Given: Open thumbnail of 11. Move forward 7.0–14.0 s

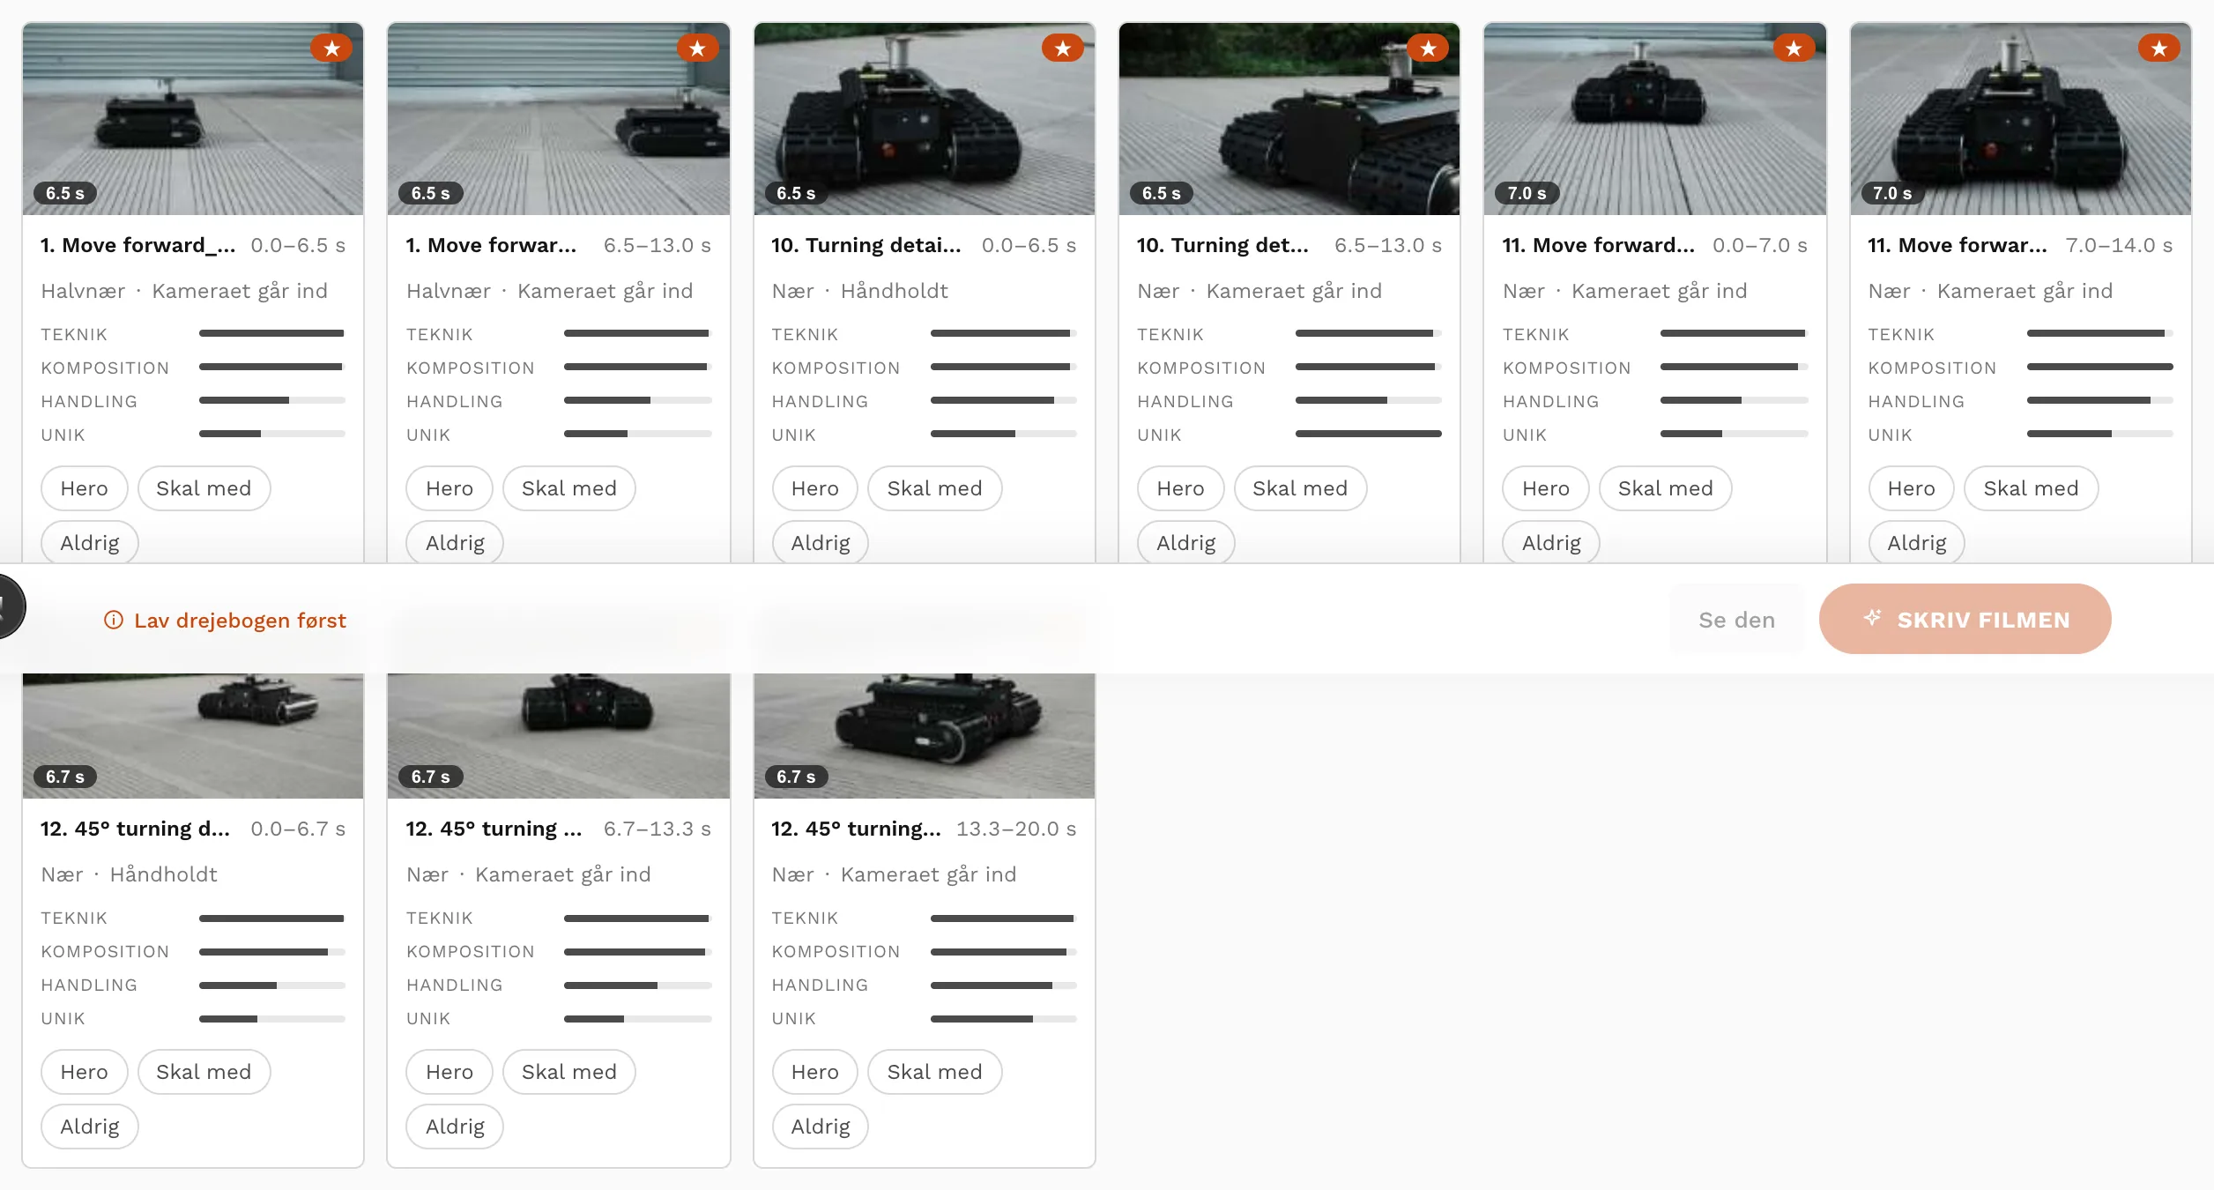Looking at the screenshot, I should [2021, 119].
